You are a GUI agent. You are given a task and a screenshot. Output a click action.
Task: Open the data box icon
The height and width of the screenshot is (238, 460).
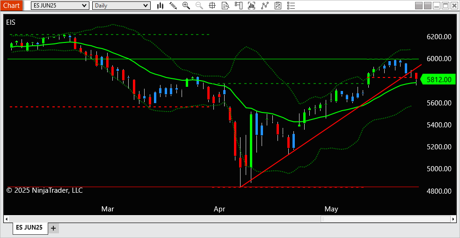[225, 6]
